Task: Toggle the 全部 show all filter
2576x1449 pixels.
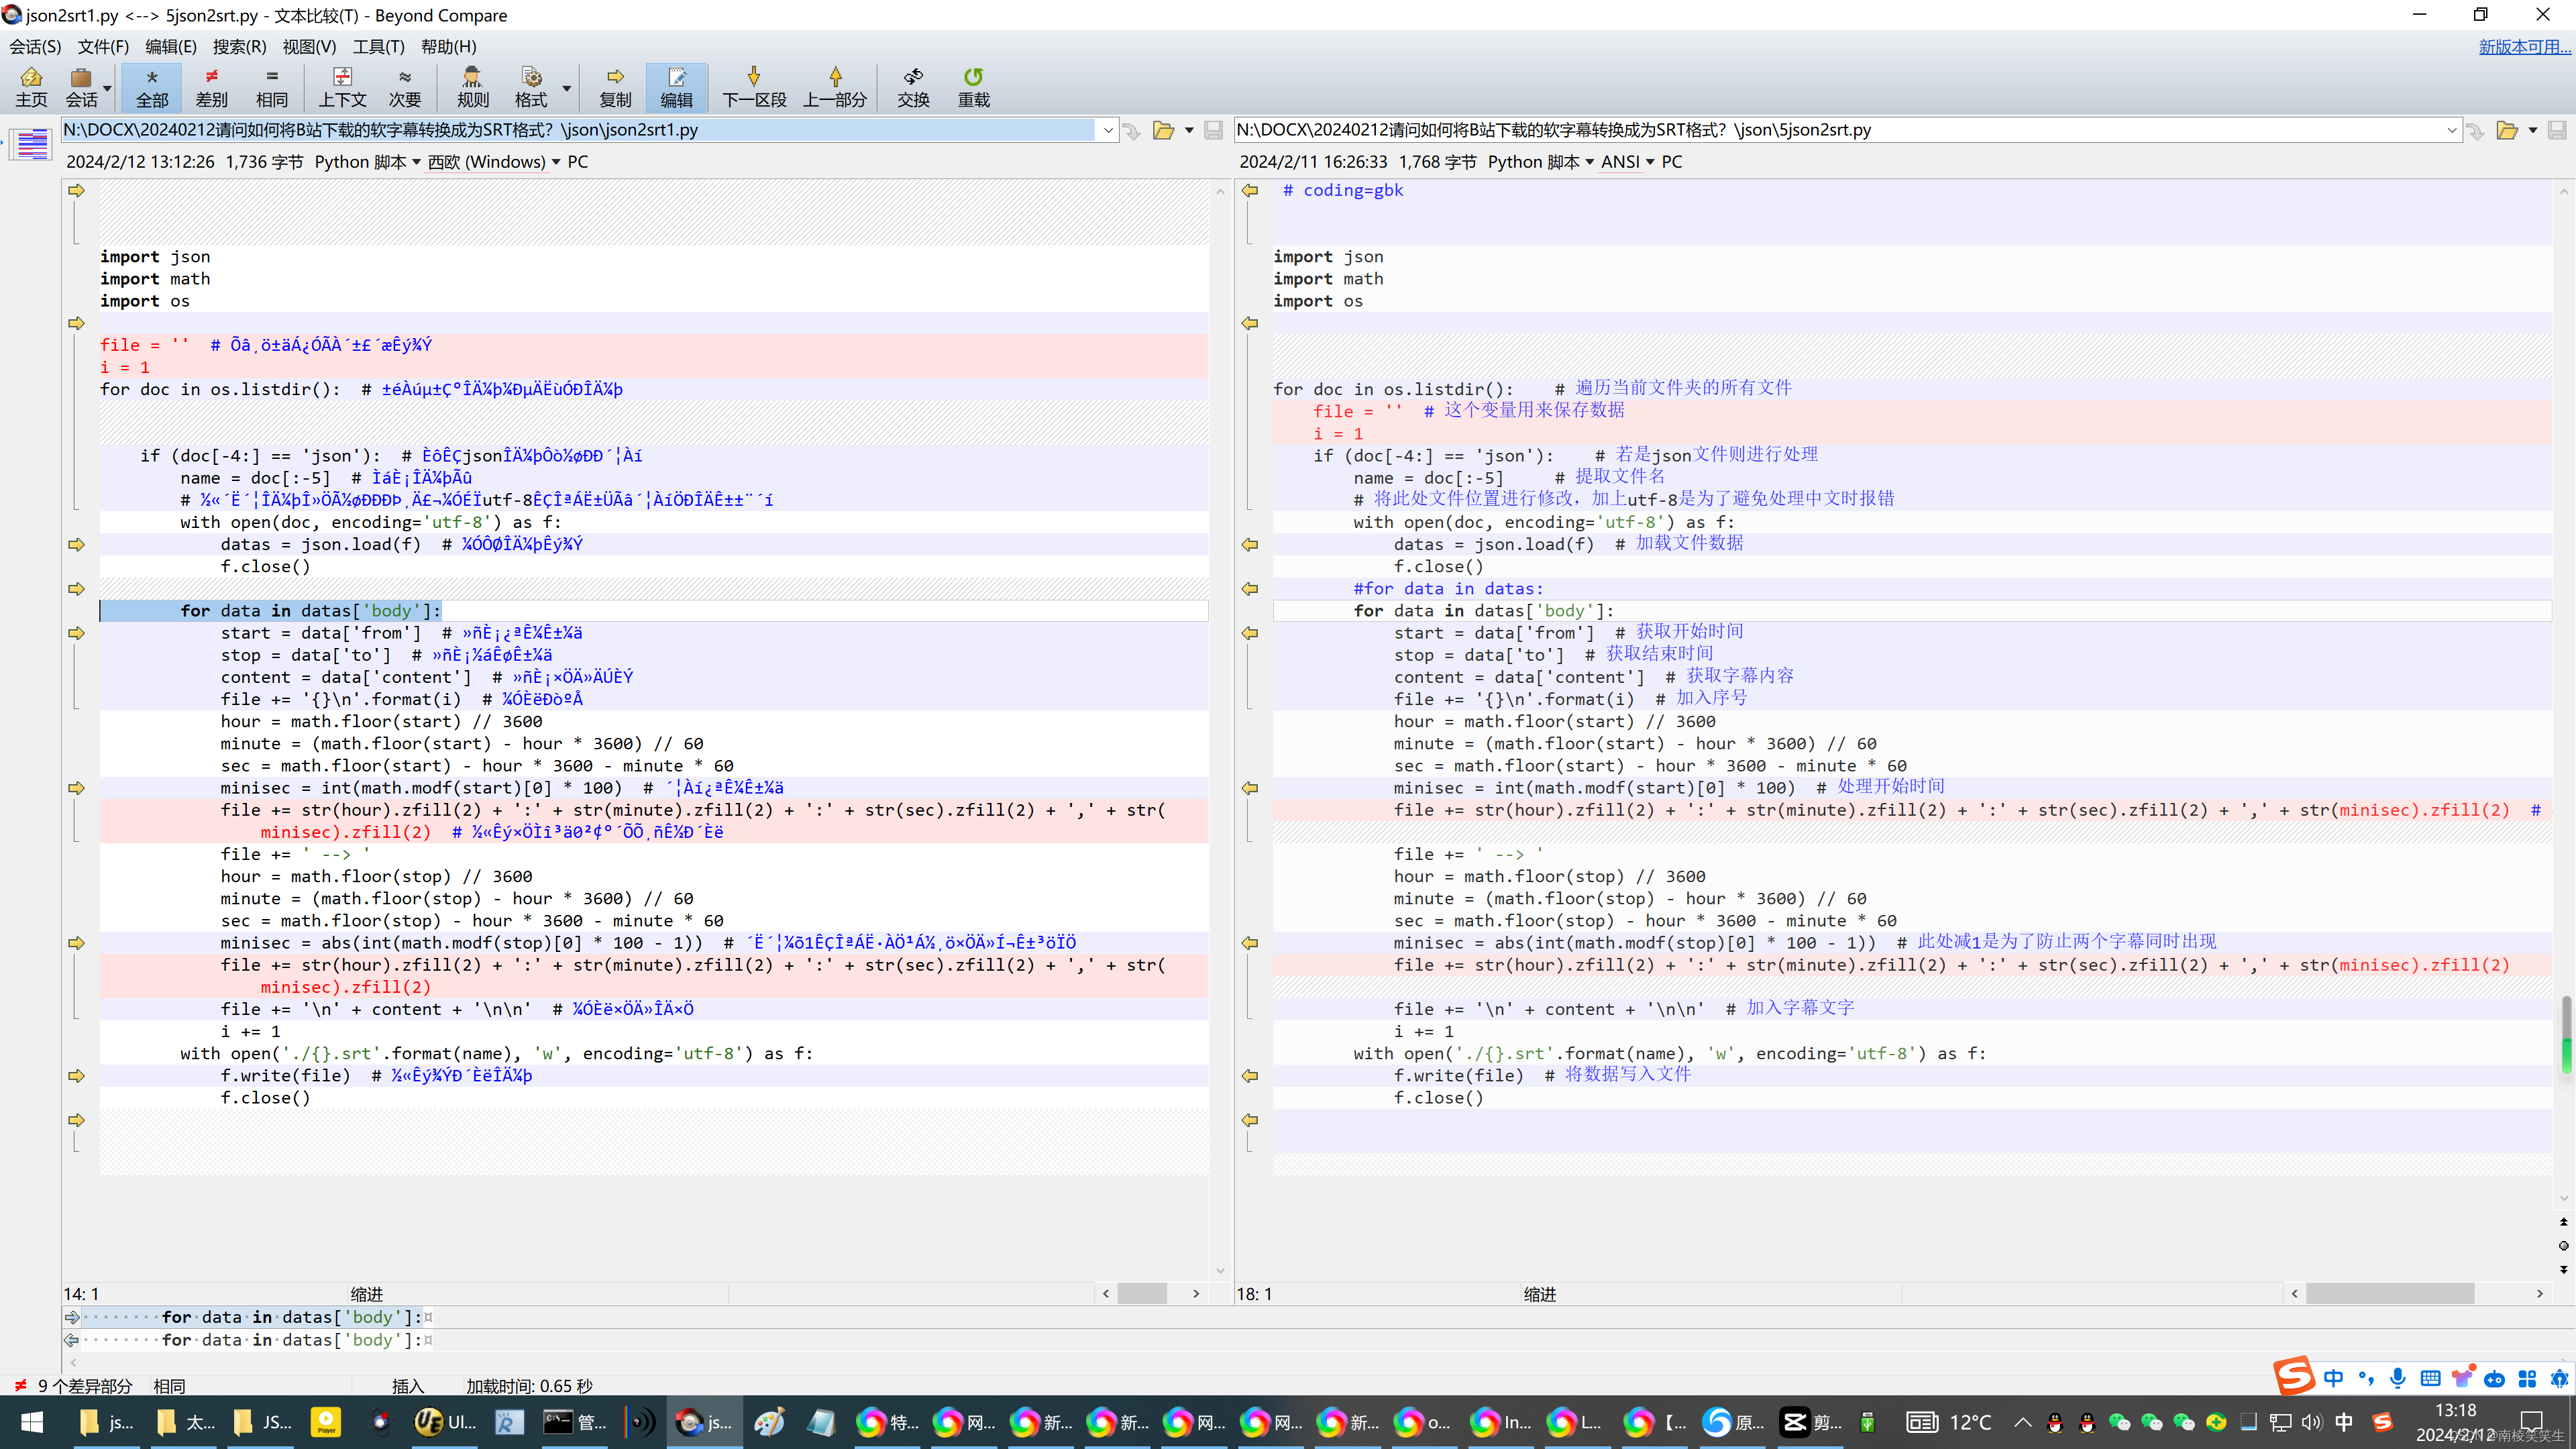Action: tap(152, 87)
